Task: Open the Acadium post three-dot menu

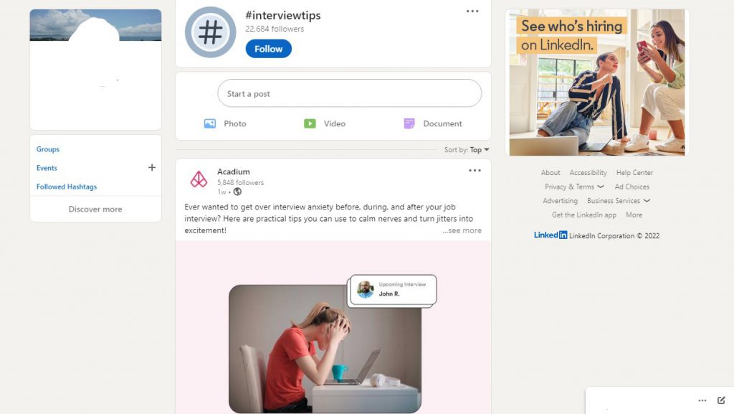Action: pos(475,171)
